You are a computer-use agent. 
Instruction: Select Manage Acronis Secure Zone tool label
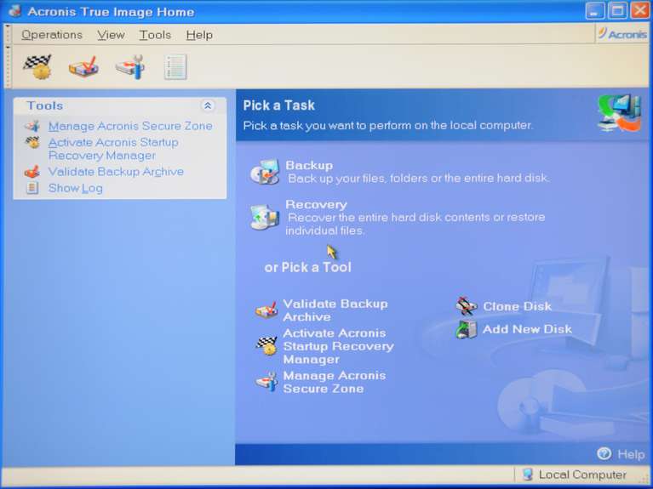coord(335,382)
